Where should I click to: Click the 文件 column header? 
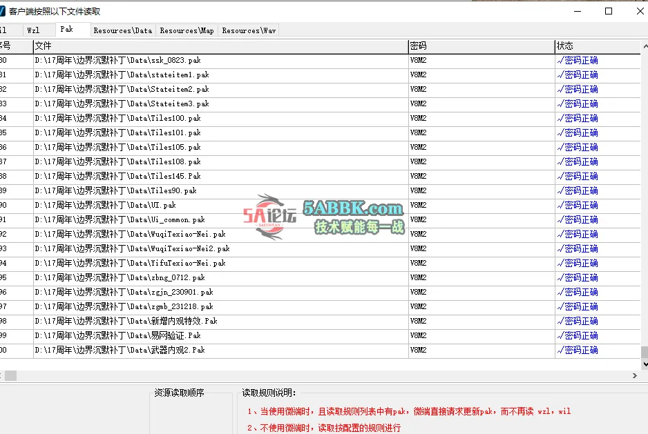pos(220,46)
